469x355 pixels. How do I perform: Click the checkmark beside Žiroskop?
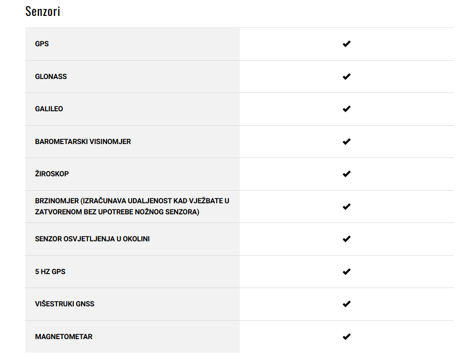point(346,174)
